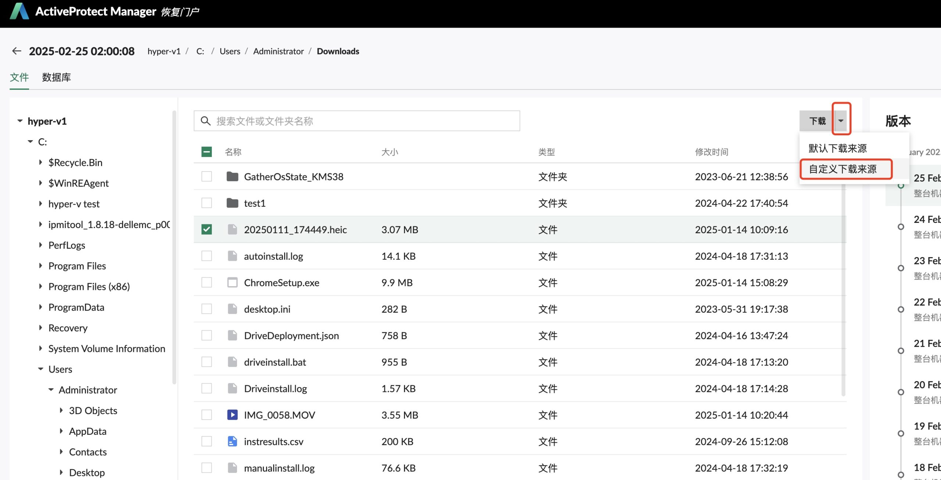This screenshot has height=480, width=941.
Task: Check the Driveinstall.log checkbox
Action: (207, 388)
